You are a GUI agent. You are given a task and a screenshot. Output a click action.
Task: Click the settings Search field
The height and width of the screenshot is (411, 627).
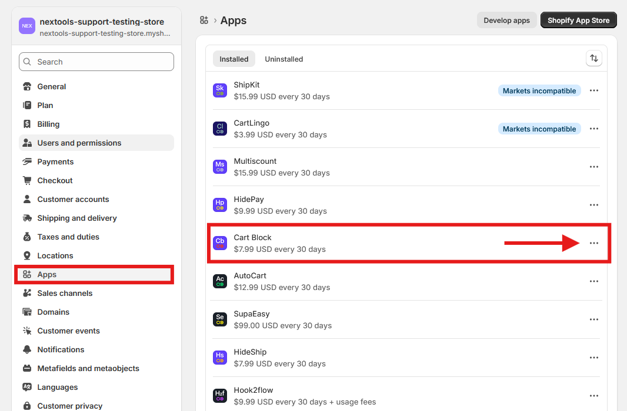(x=96, y=62)
